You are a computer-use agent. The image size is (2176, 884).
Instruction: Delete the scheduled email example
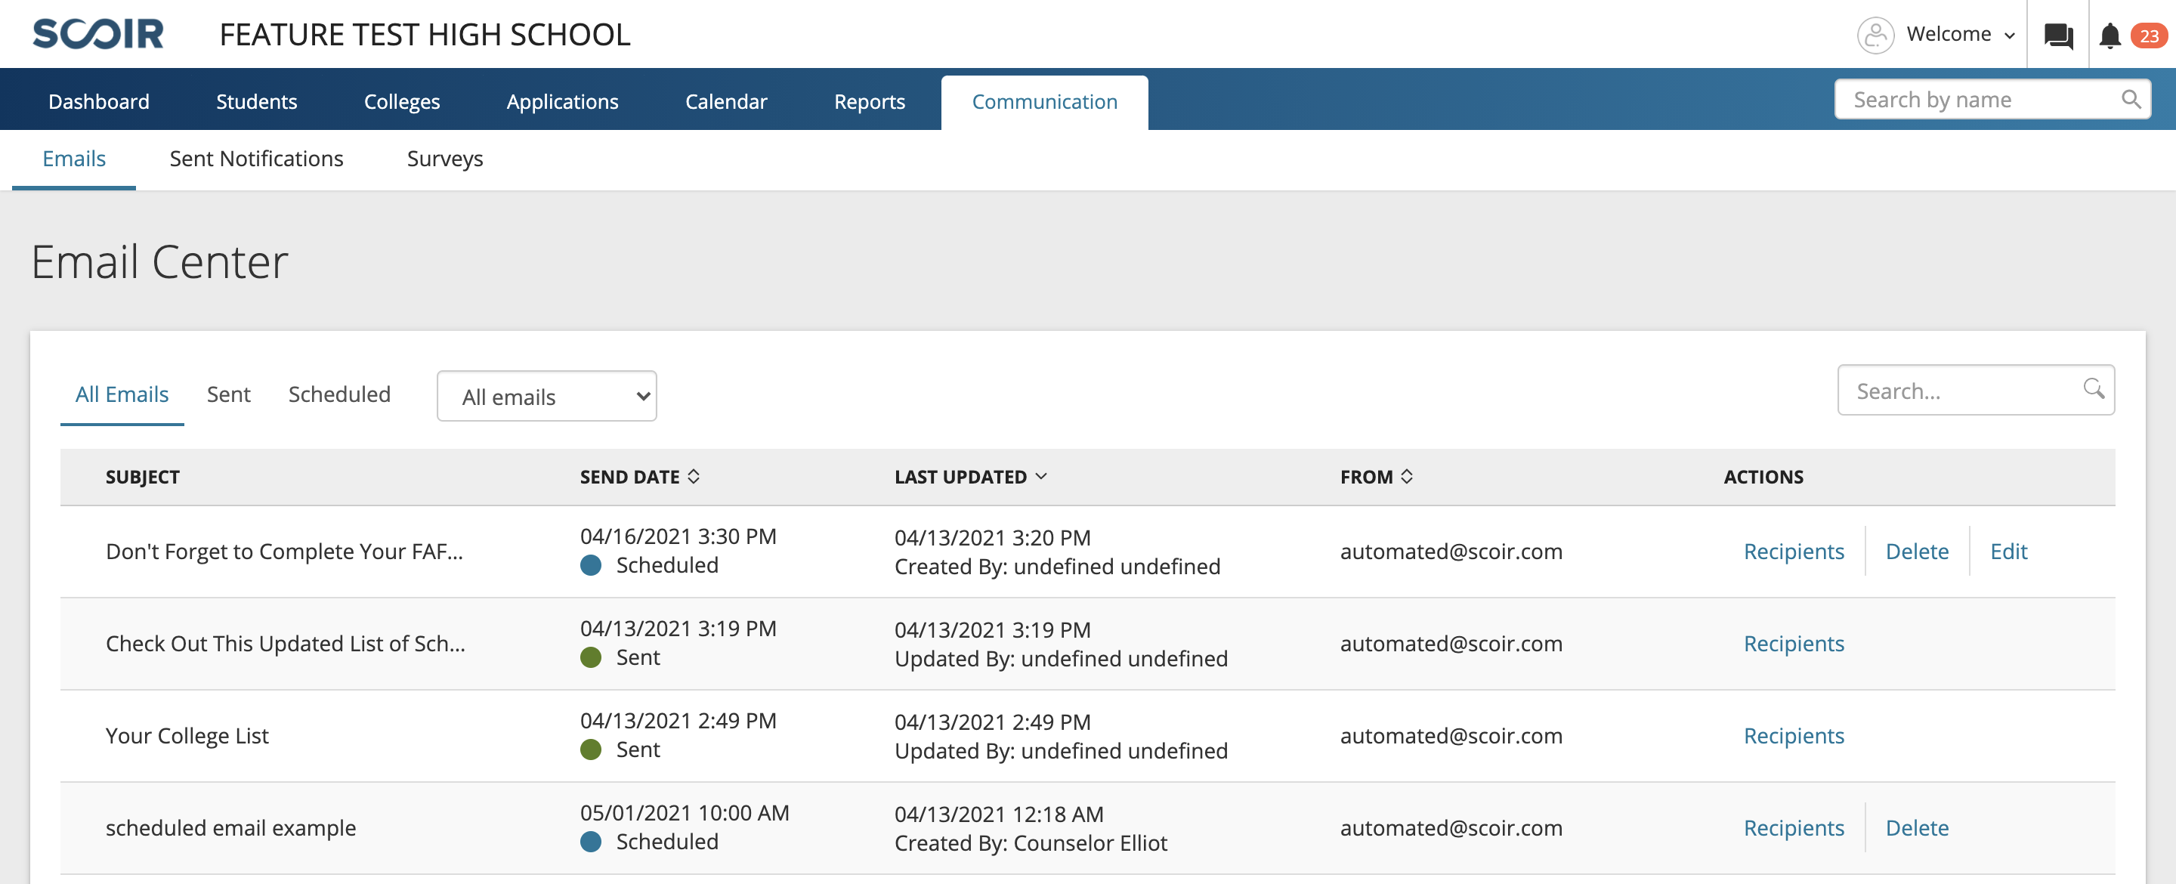tap(1917, 828)
